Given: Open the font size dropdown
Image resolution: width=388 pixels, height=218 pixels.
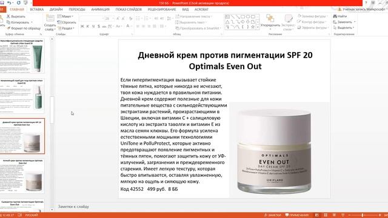Looking at the screenshot, I should [113, 19].
